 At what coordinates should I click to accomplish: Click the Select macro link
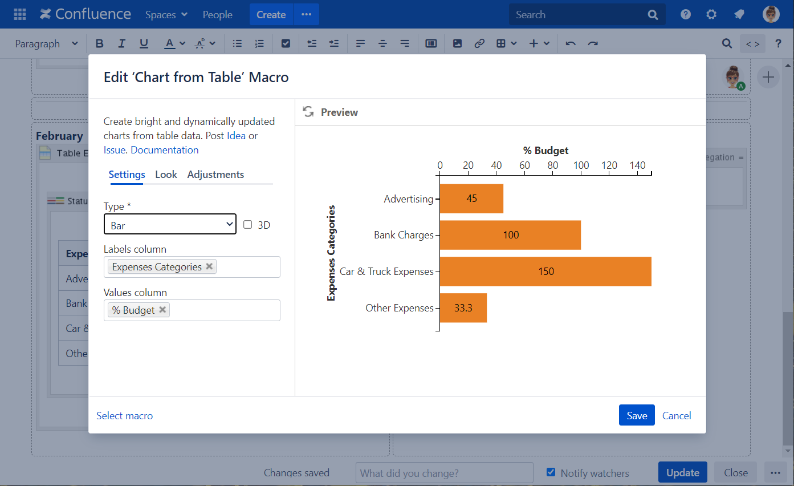(124, 416)
